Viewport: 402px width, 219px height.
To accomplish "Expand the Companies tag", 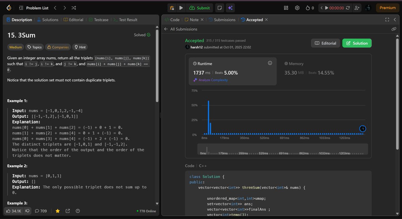I will [58, 47].
